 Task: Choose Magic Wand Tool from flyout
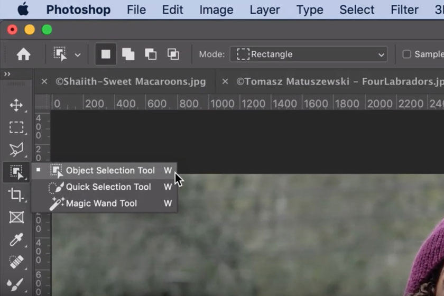click(x=104, y=203)
